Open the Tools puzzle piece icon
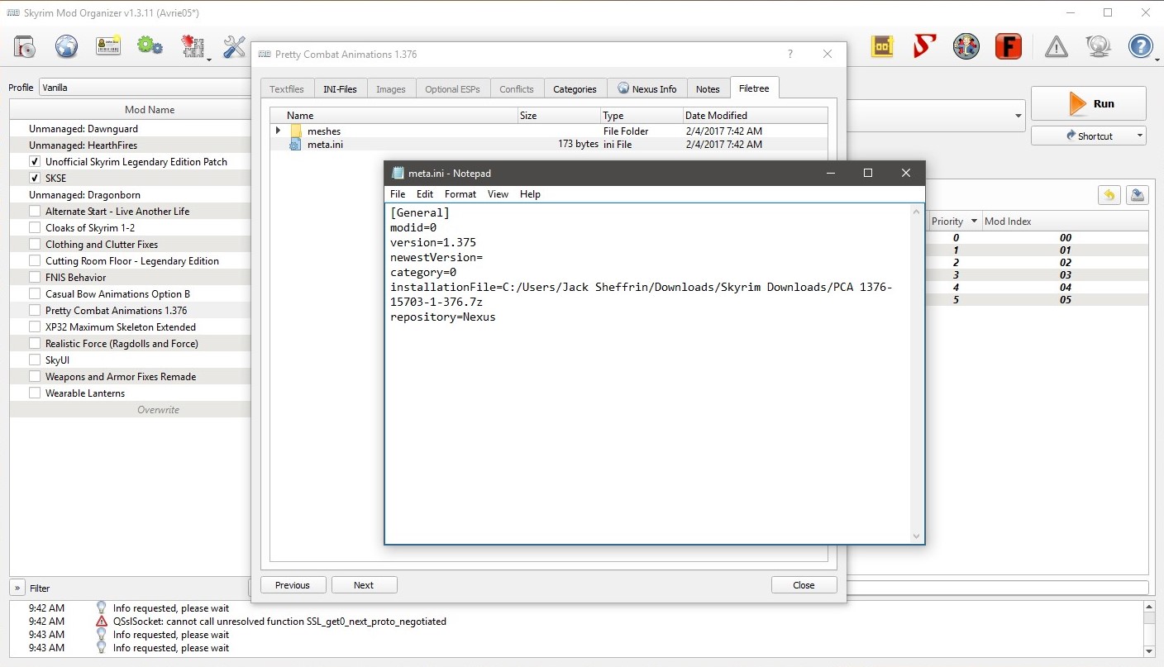 click(192, 47)
